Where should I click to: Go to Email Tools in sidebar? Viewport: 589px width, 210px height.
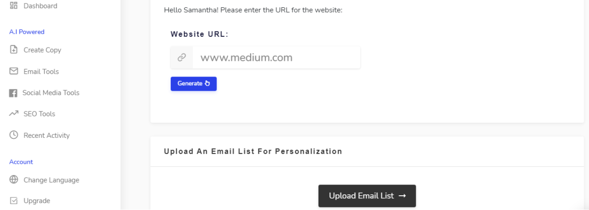pyautogui.click(x=41, y=72)
